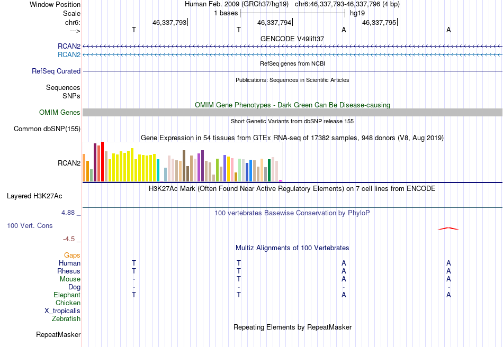Click the H3K27Ac Mark ENCODE title

pyautogui.click(x=292, y=188)
